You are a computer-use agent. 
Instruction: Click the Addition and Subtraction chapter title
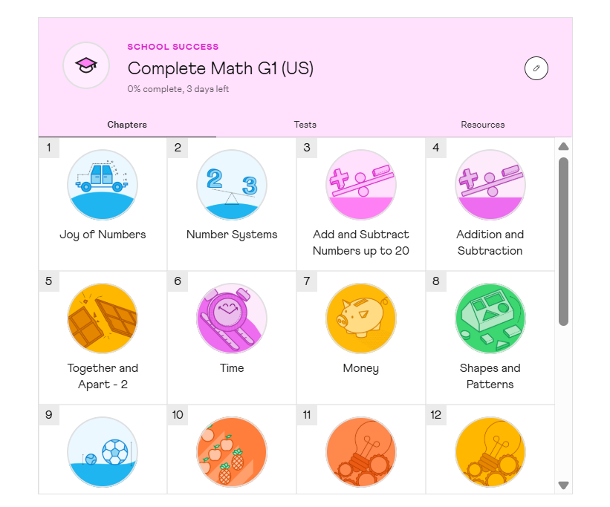point(490,243)
